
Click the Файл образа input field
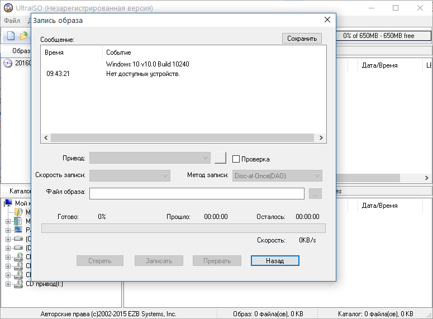(197, 194)
